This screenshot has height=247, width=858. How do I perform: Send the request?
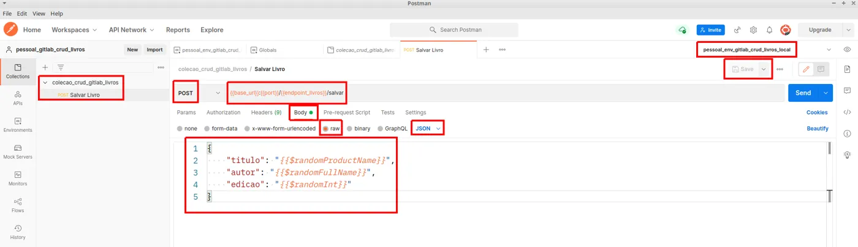(803, 93)
